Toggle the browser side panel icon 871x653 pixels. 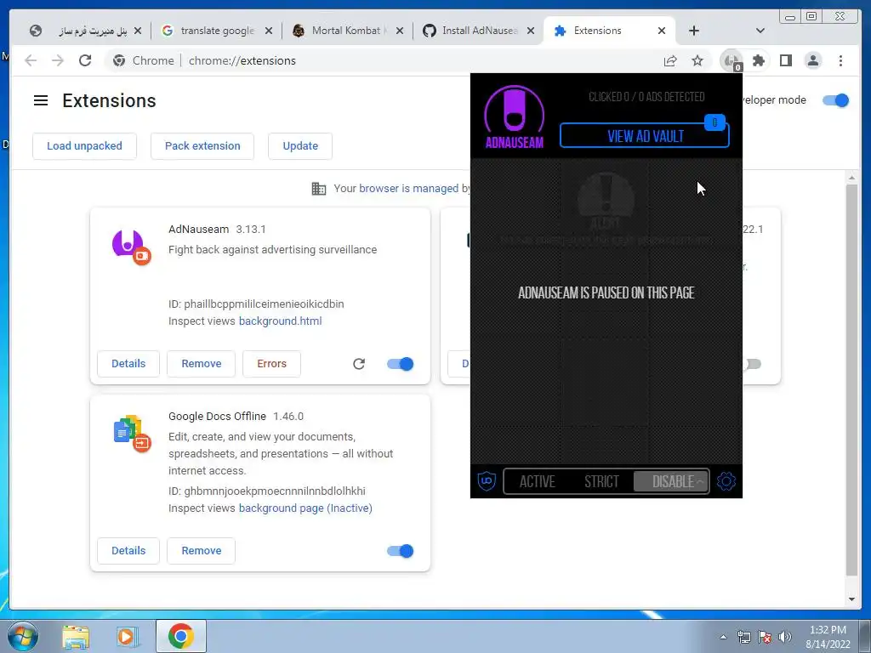click(785, 60)
